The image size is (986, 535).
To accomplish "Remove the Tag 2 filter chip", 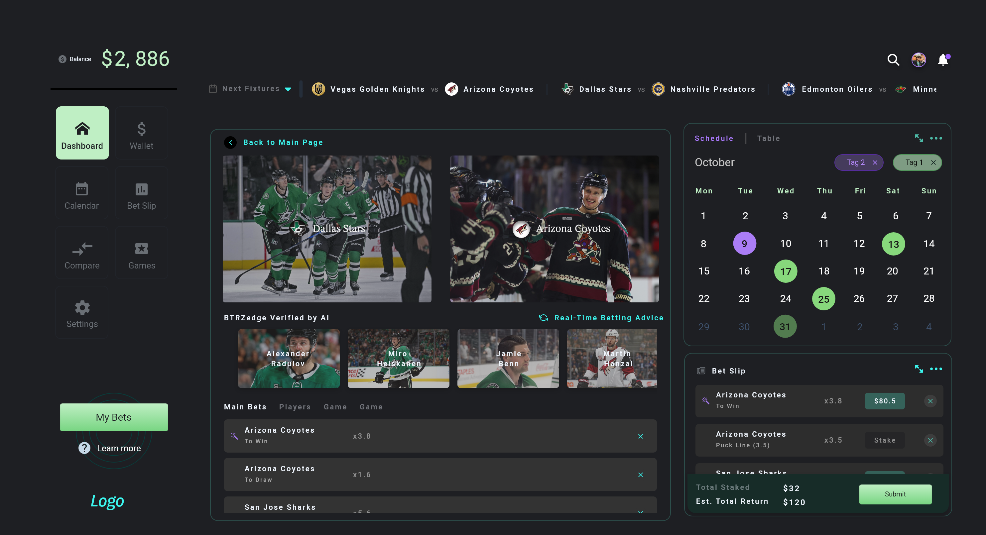I will click(x=875, y=162).
